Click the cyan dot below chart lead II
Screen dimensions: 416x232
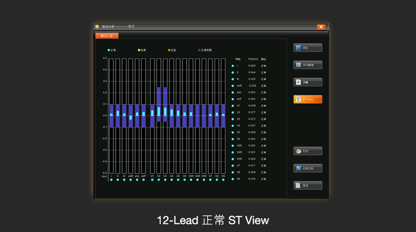(118, 180)
